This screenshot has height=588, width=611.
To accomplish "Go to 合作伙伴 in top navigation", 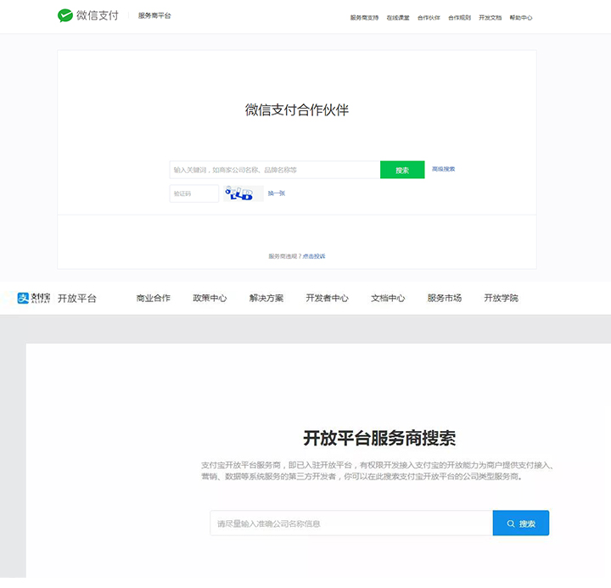I will [x=429, y=18].
